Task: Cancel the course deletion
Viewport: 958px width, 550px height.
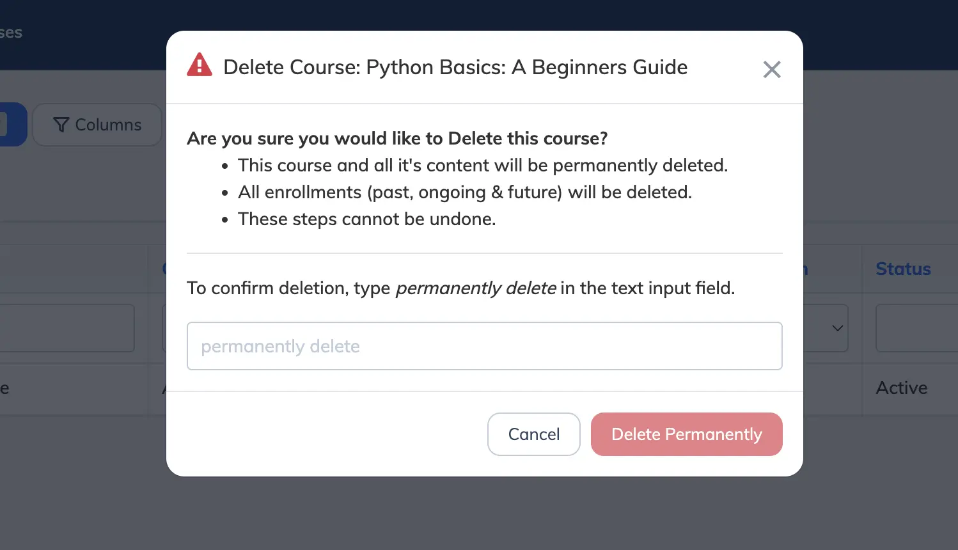Action: point(533,434)
